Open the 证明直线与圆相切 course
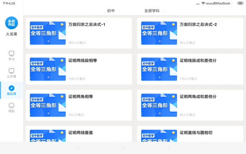 pyautogui.click(x=190, y=134)
